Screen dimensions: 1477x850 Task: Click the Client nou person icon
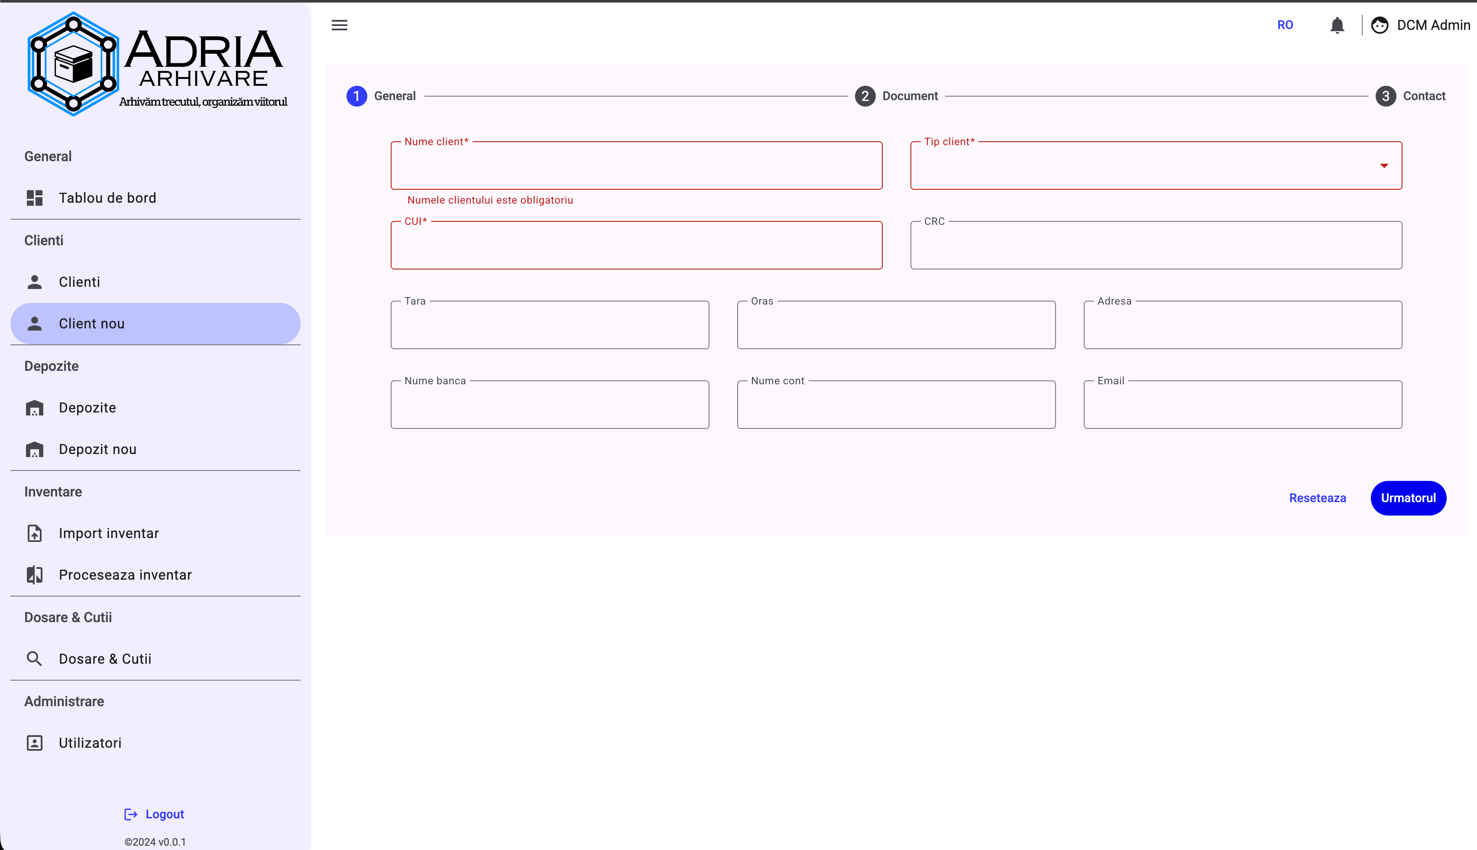pos(34,324)
